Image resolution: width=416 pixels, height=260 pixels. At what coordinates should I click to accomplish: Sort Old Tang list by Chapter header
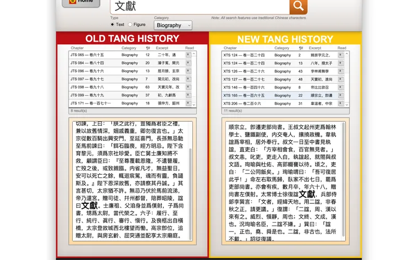[x=77, y=48]
